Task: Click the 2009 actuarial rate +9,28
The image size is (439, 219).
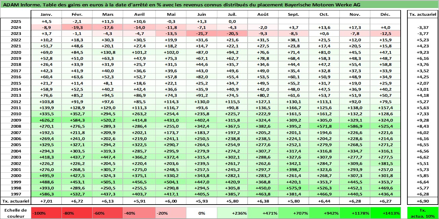Action: click(422, 120)
